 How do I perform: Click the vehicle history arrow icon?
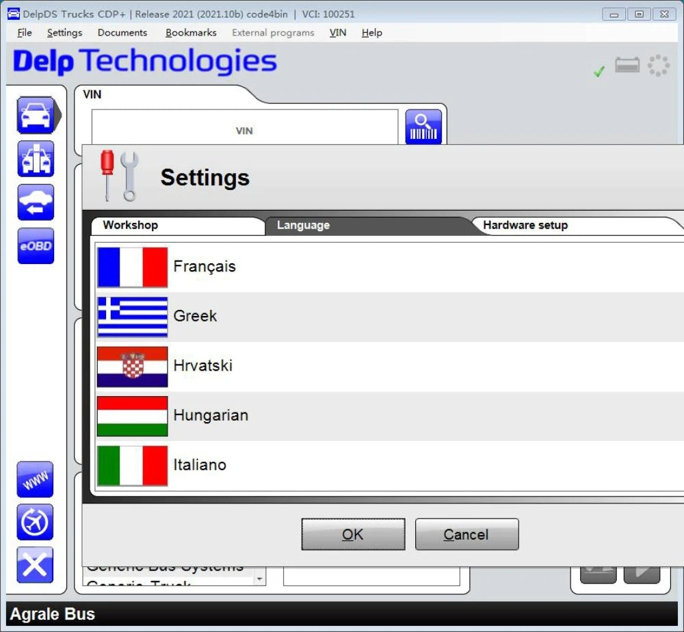point(36,202)
